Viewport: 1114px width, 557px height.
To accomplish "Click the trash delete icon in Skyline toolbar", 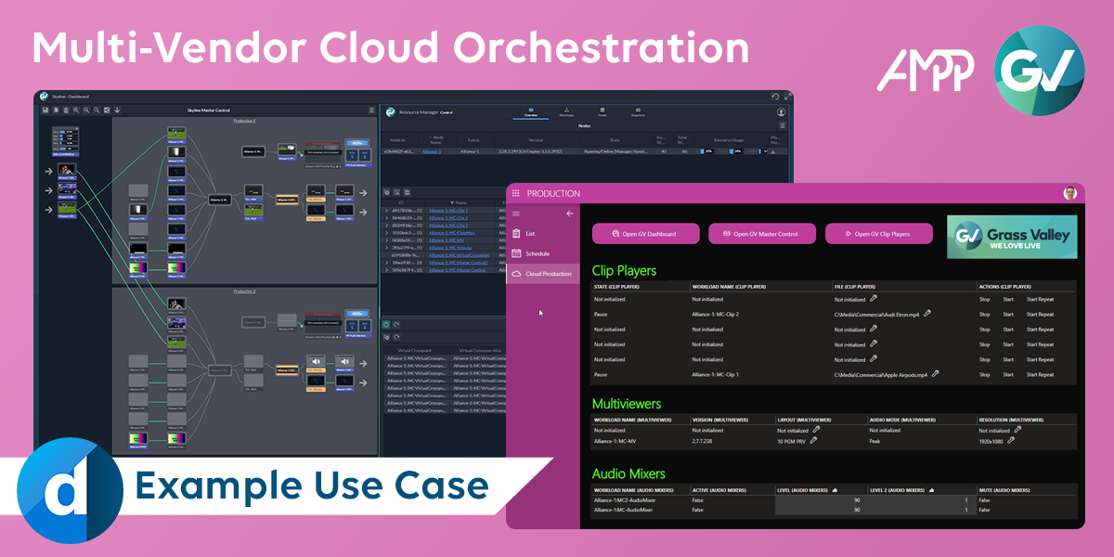I will click(x=65, y=110).
